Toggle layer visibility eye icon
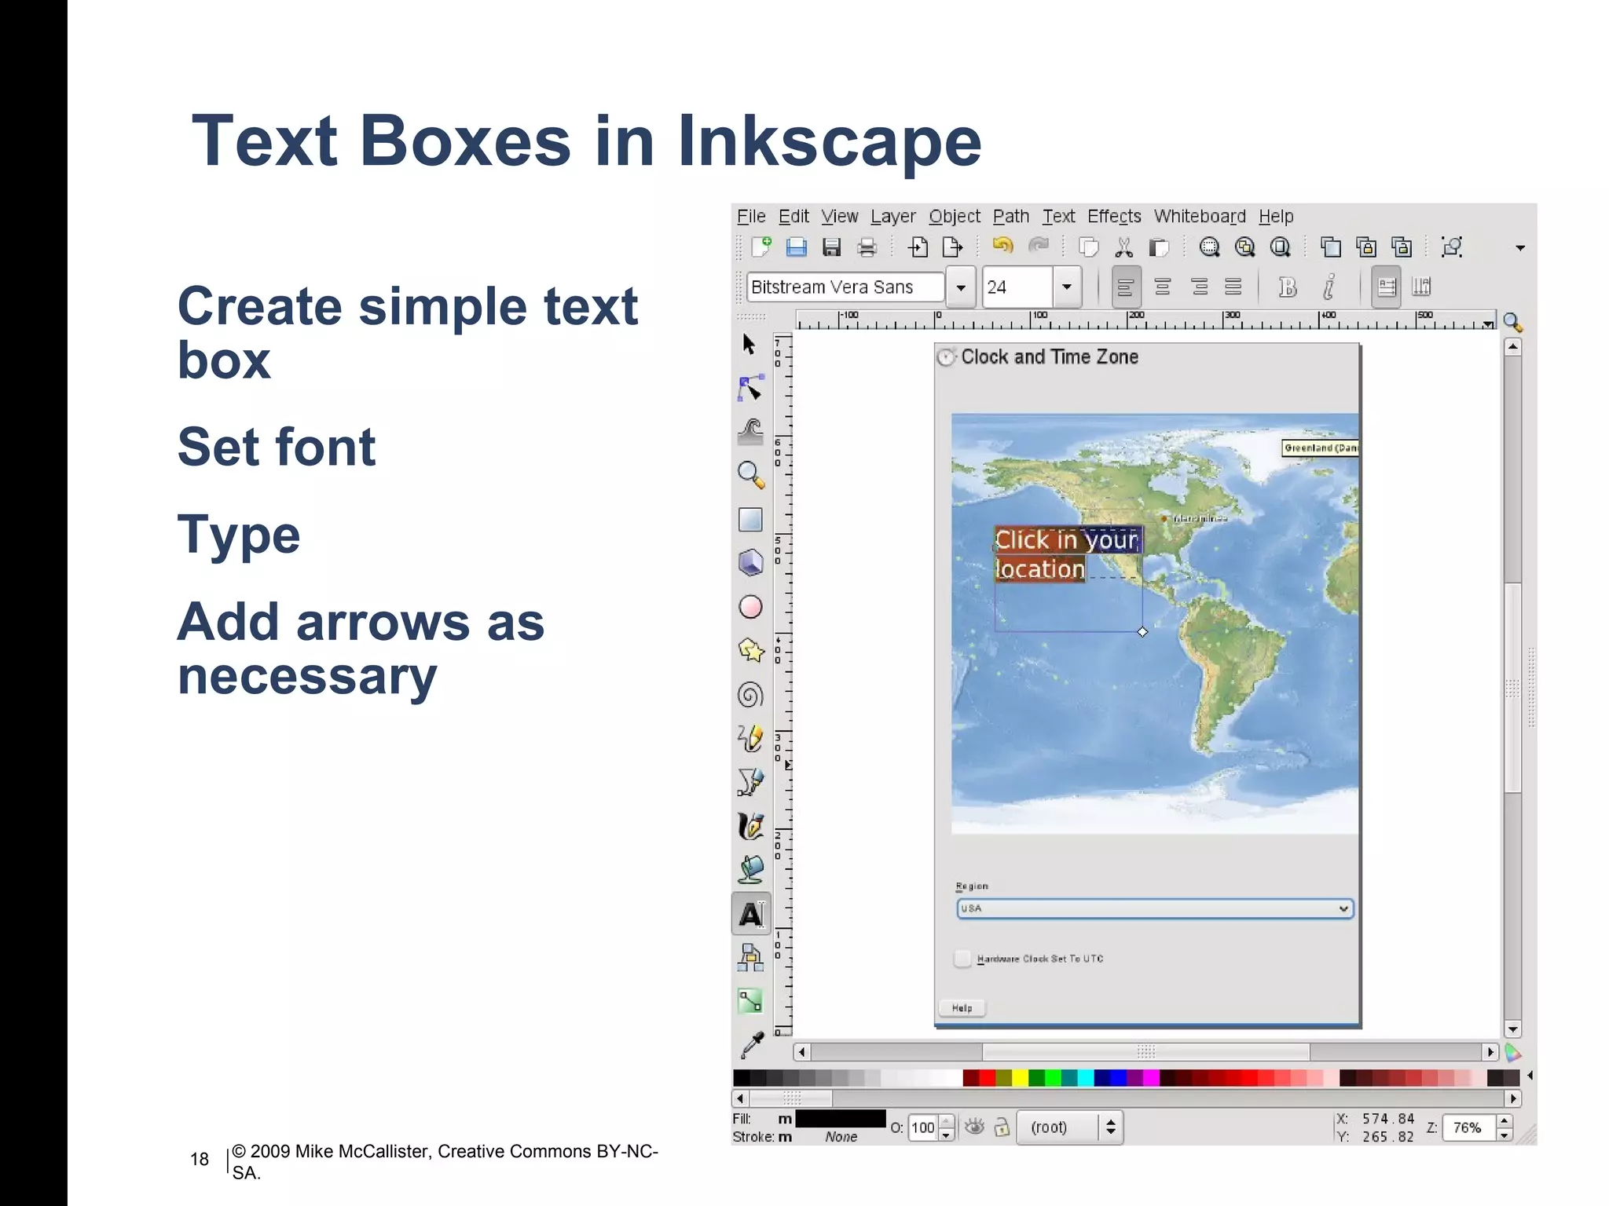 pos(975,1127)
